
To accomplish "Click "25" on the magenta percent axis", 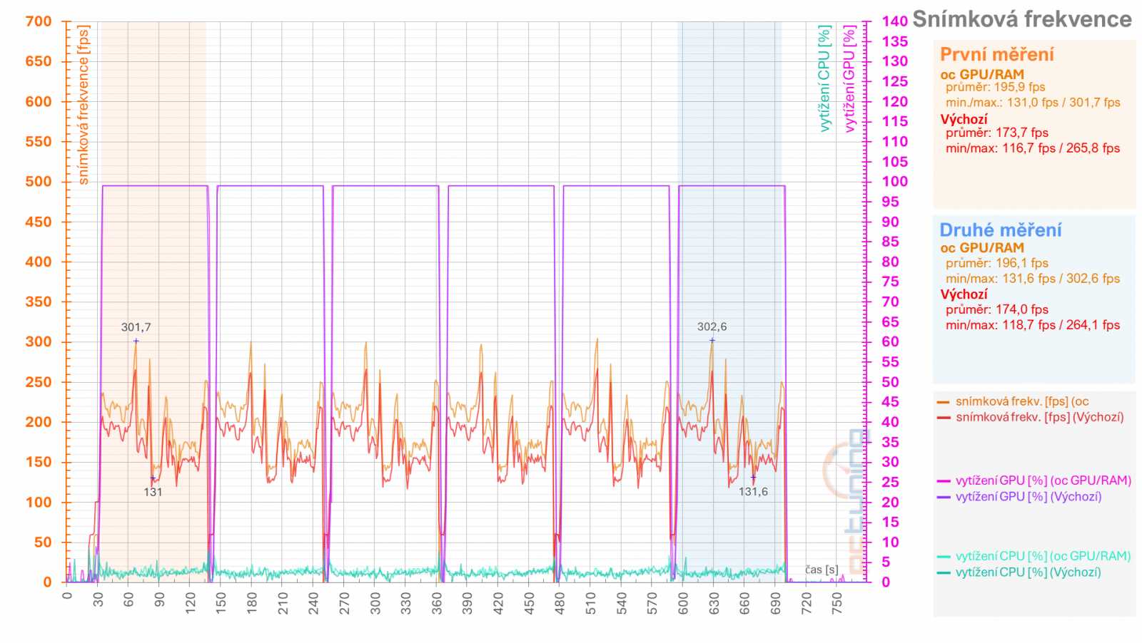I will [890, 482].
